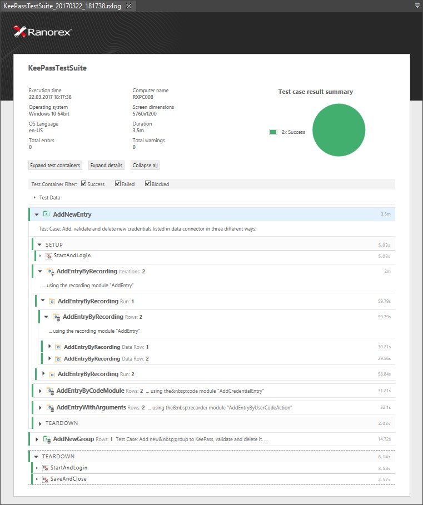Click the AddEntryByCodeModule title text
The width and height of the screenshot is (423, 505).
pos(90,391)
